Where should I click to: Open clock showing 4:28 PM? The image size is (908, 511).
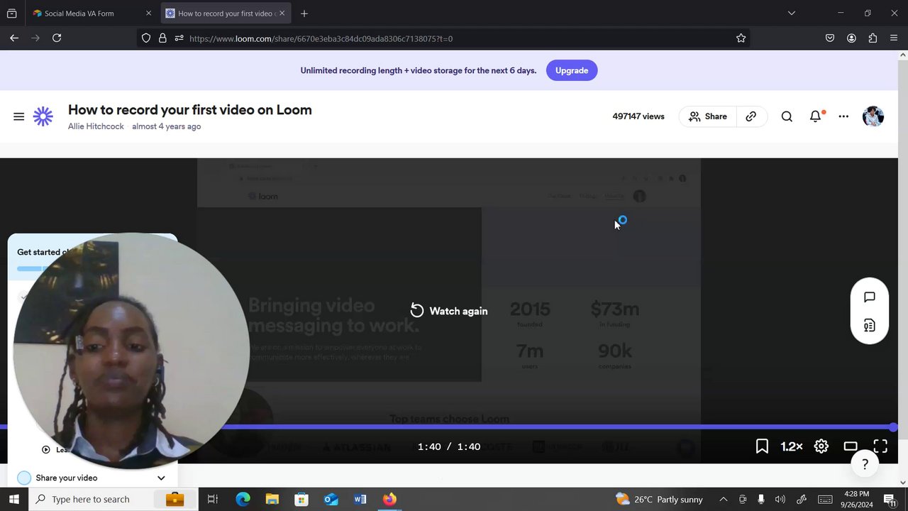[x=856, y=499]
